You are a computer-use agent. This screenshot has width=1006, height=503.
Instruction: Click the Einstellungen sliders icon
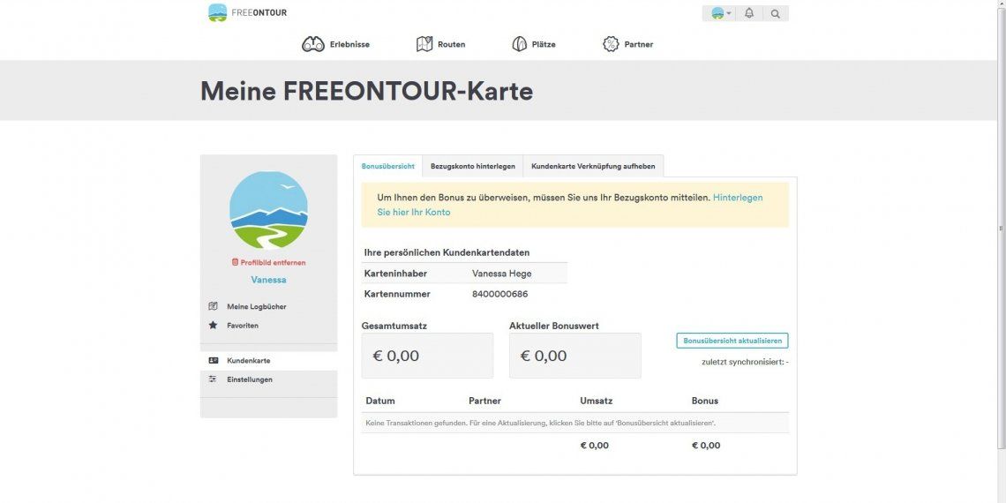pos(213,379)
